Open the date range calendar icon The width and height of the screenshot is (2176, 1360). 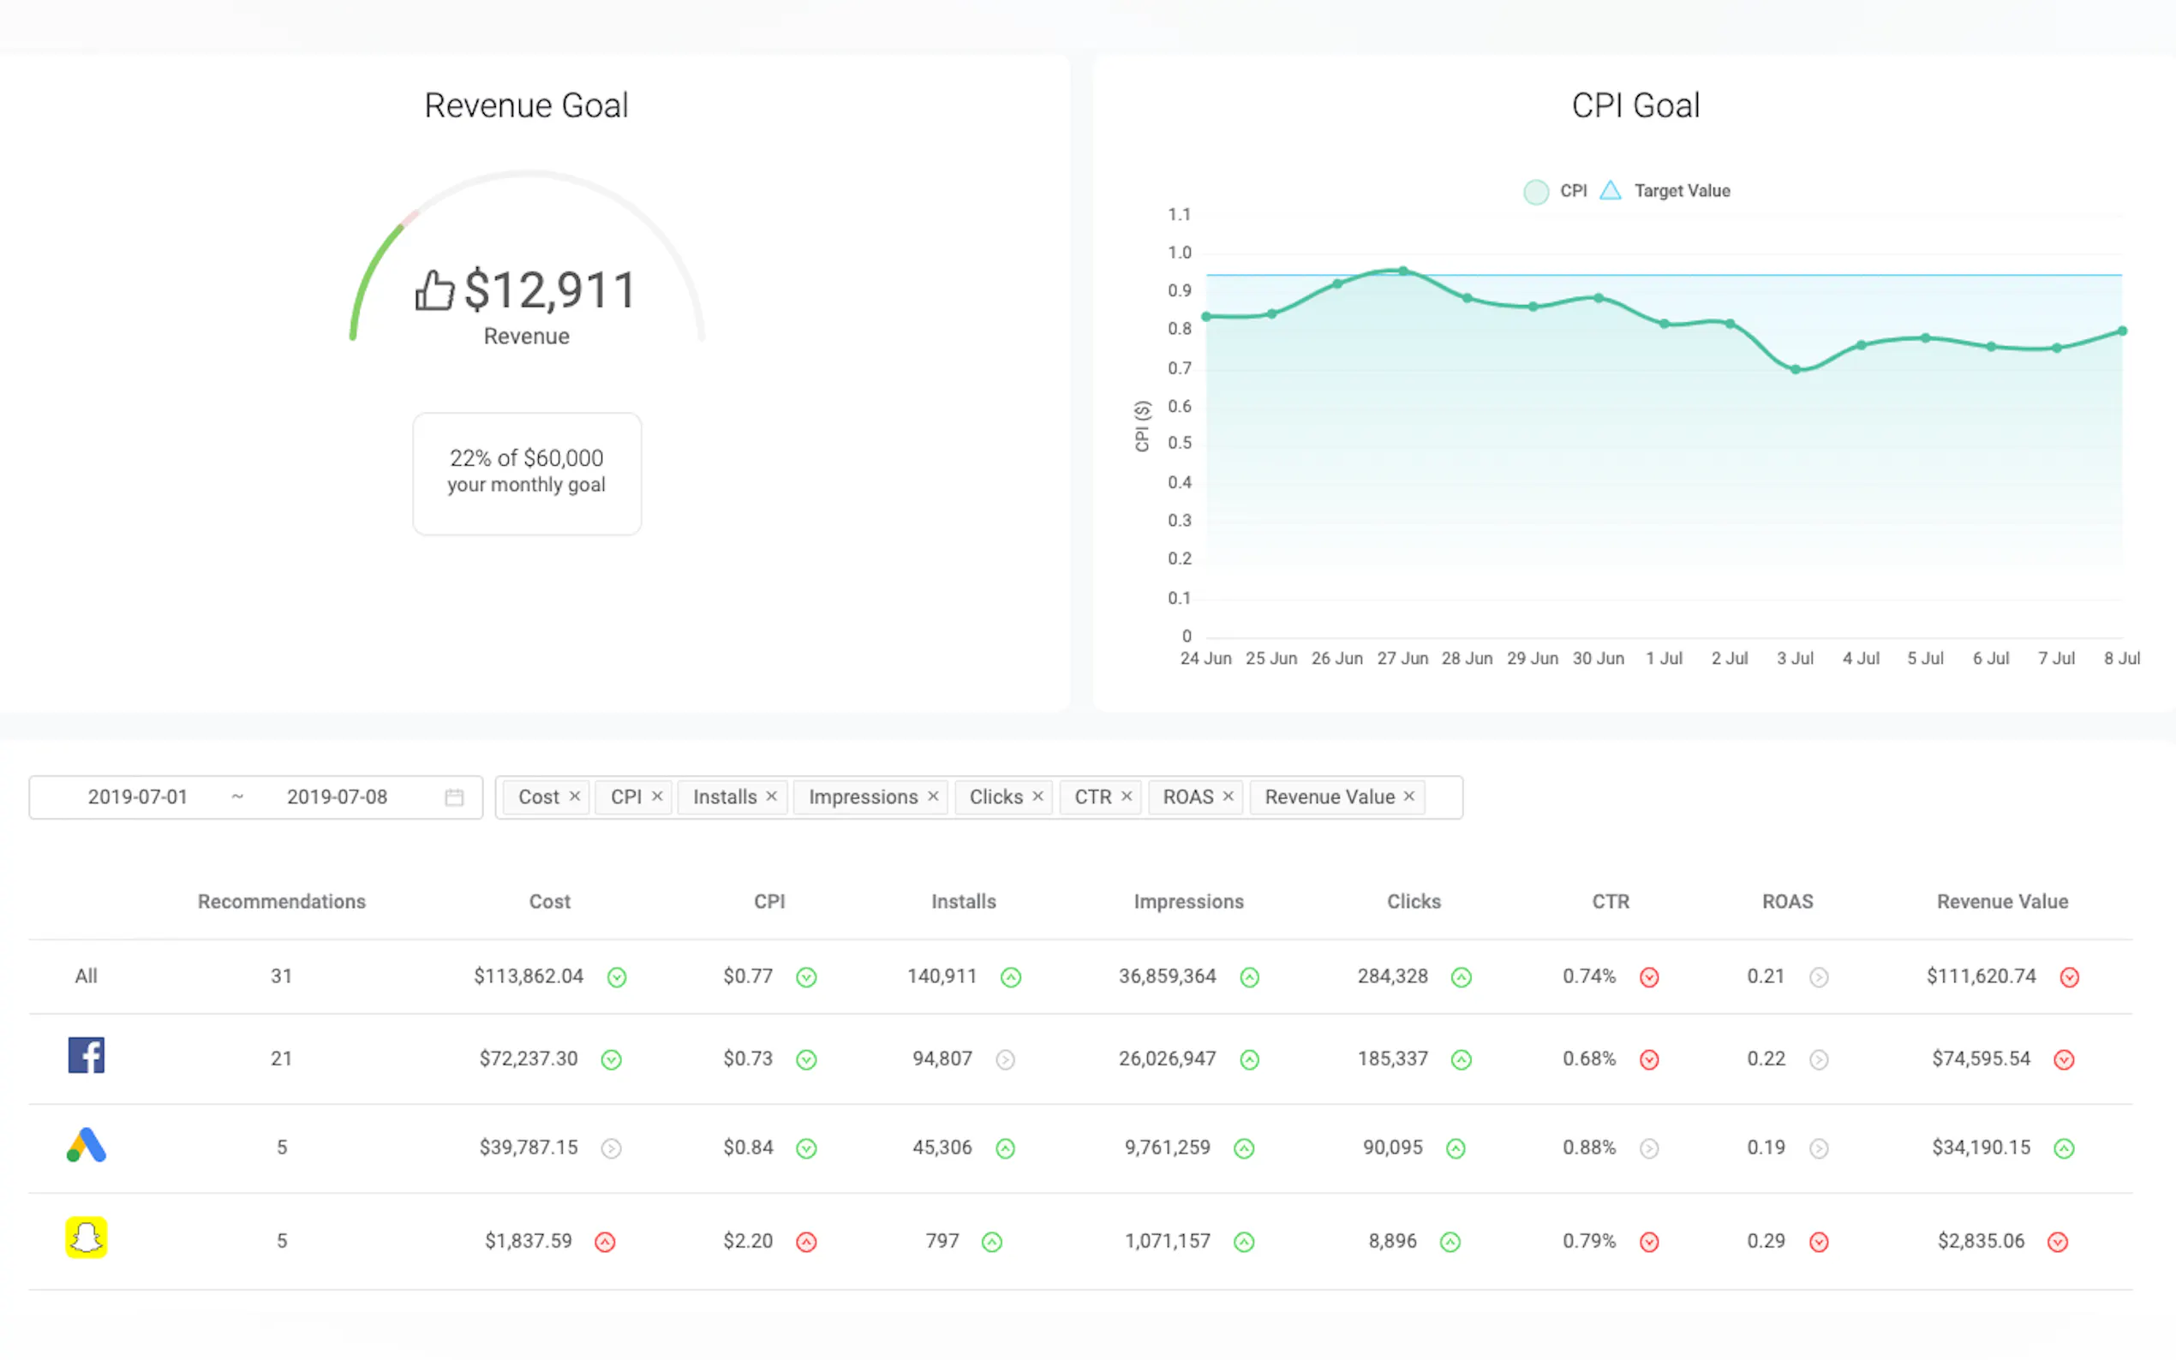pyautogui.click(x=454, y=797)
